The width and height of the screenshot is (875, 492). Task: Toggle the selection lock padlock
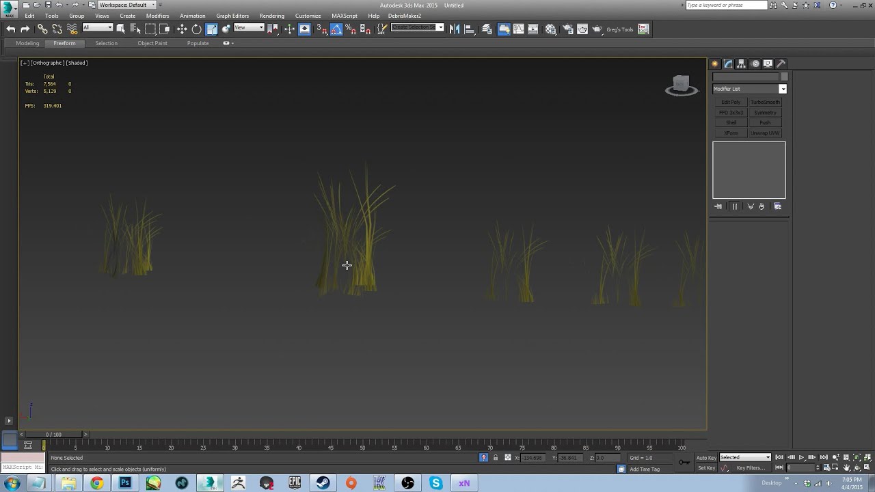pos(496,458)
